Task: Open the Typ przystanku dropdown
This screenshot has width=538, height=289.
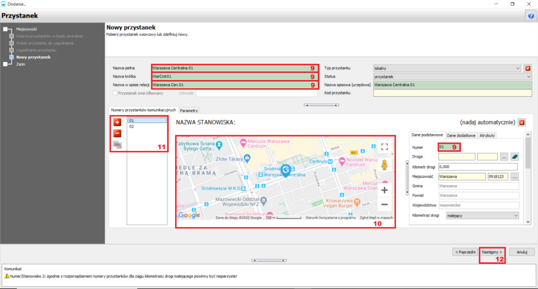Action: [447, 68]
